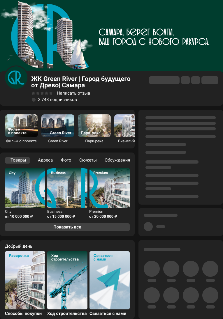Click the "от 15 000 000 ₽" price text
This screenshot has width=223, height=319.
[x=61, y=217]
